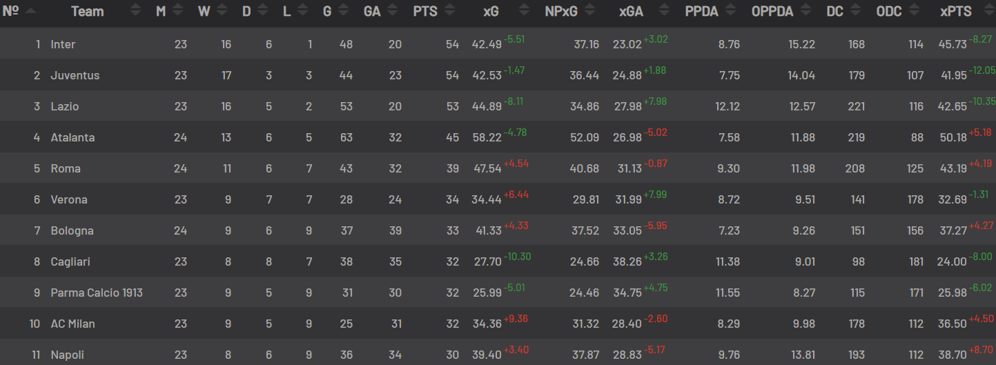Click sort arrows beside GA header
The image size is (996, 365).
[393, 11]
